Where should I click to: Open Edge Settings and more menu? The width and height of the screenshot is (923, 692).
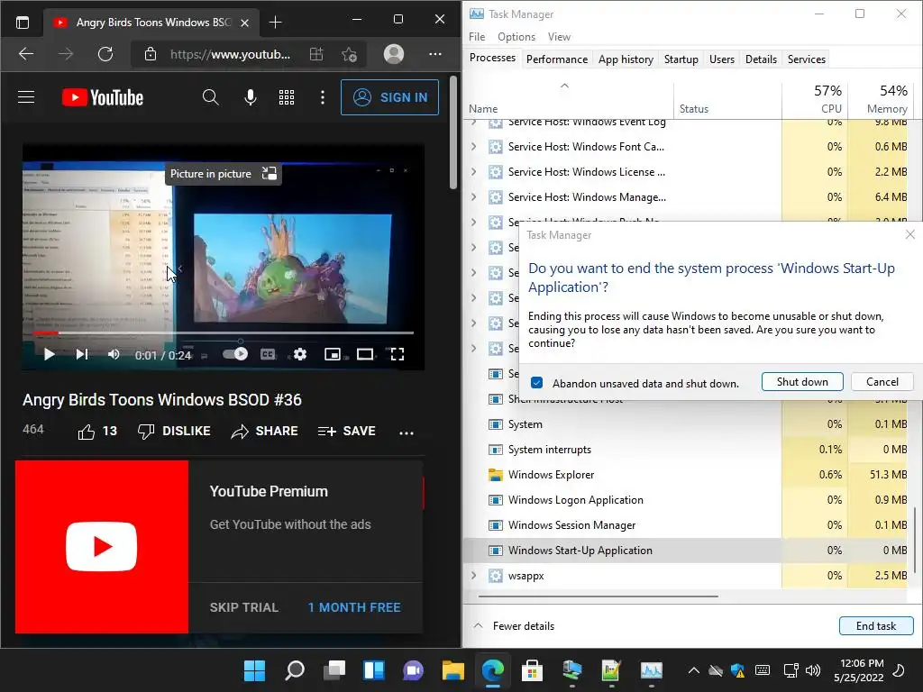pyautogui.click(x=435, y=54)
